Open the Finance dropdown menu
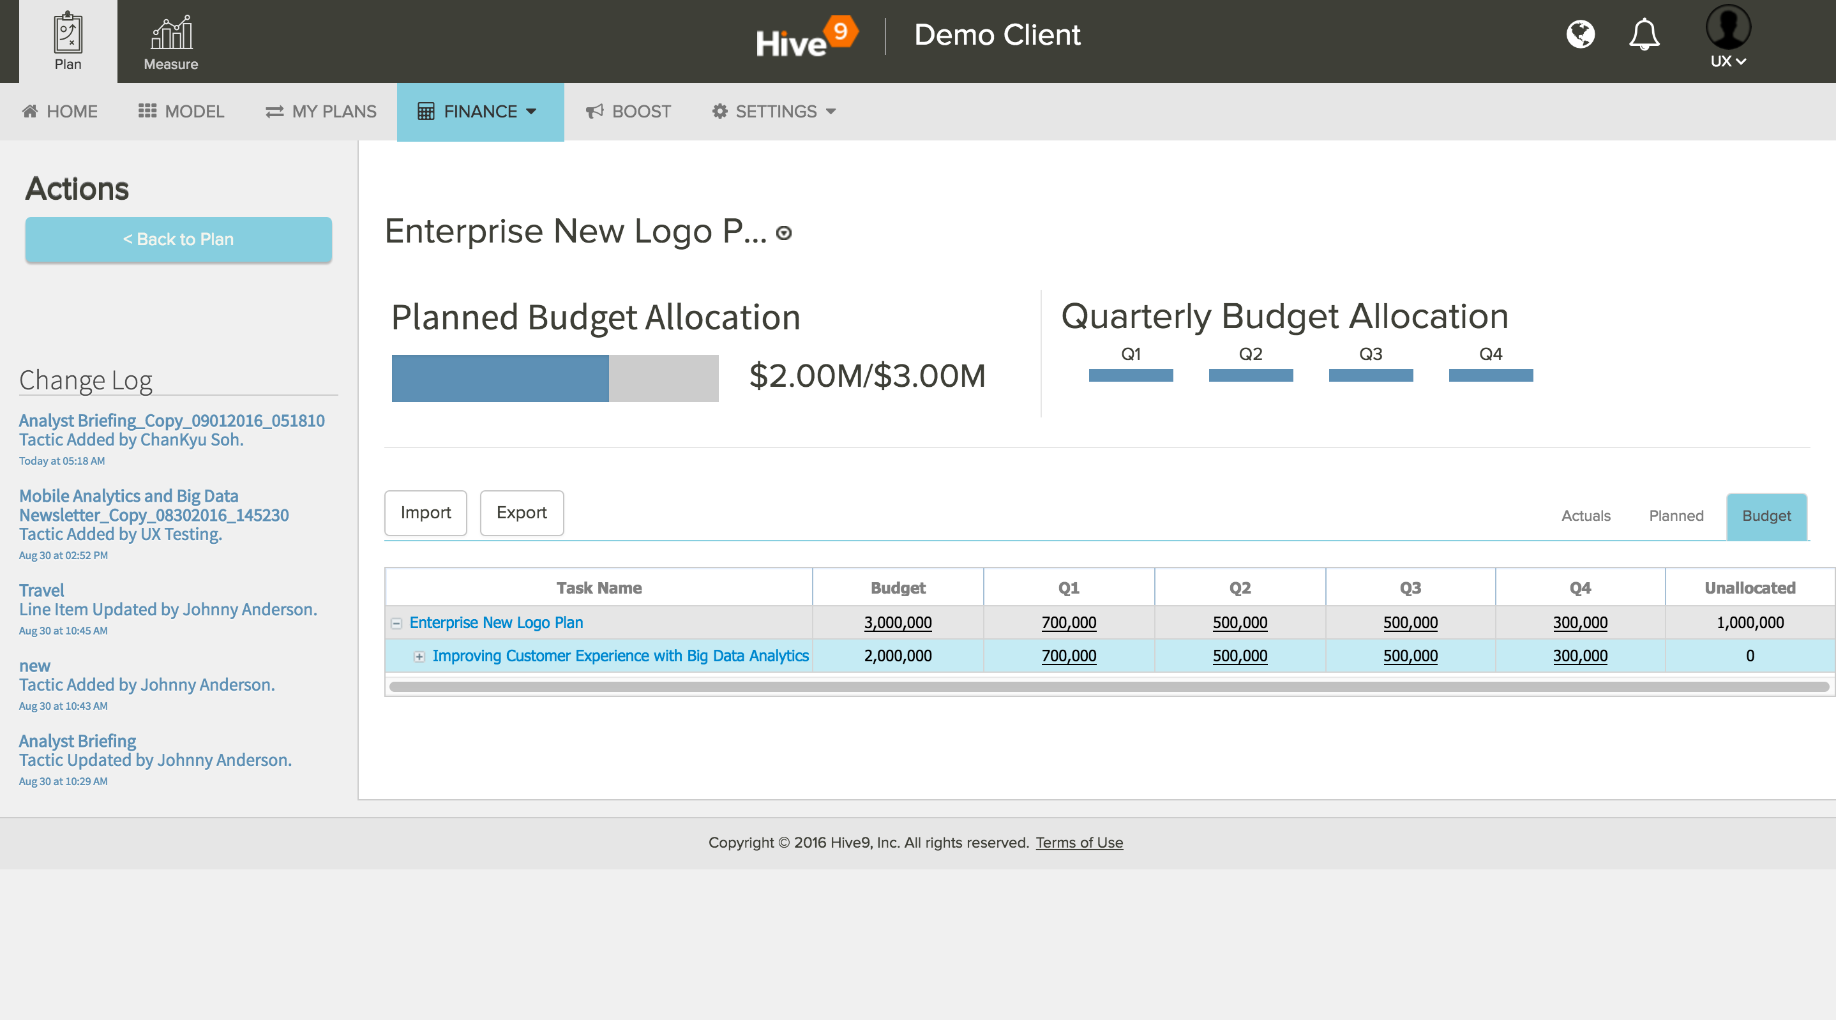Image resolution: width=1836 pixels, height=1020 pixels. tap(479, 111)
